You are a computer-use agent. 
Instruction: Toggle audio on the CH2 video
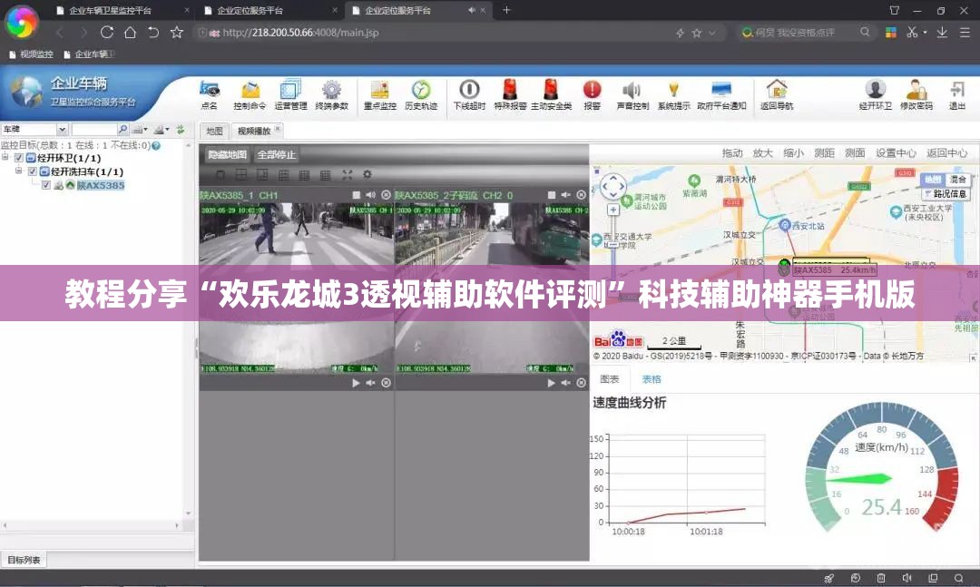click(565, 195)
